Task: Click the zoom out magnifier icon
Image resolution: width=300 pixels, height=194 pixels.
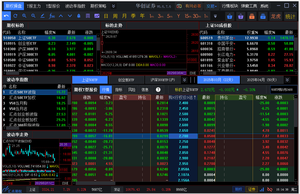Action: click(33, 16)
